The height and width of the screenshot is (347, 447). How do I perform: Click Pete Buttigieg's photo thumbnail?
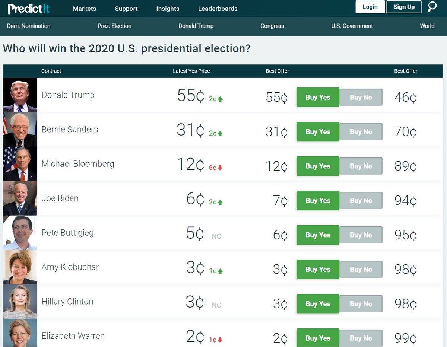20,233
